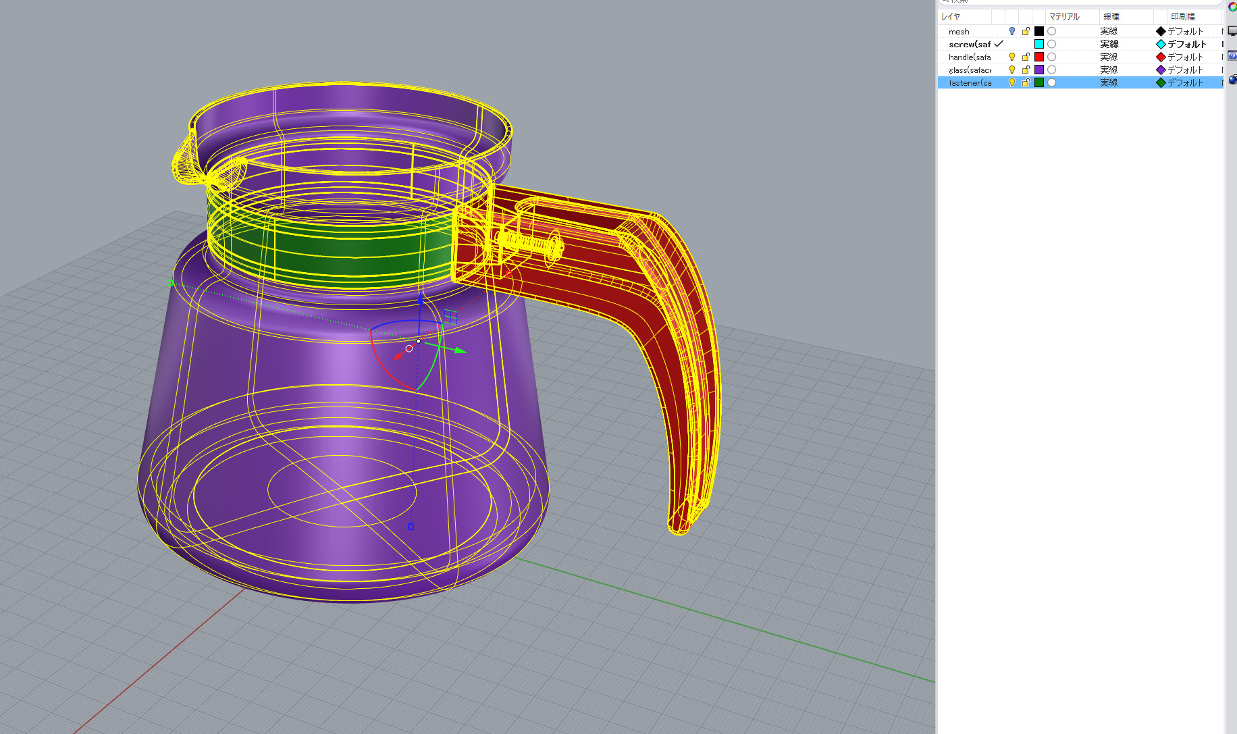Click green arrow of the gumball

[460, 350]
